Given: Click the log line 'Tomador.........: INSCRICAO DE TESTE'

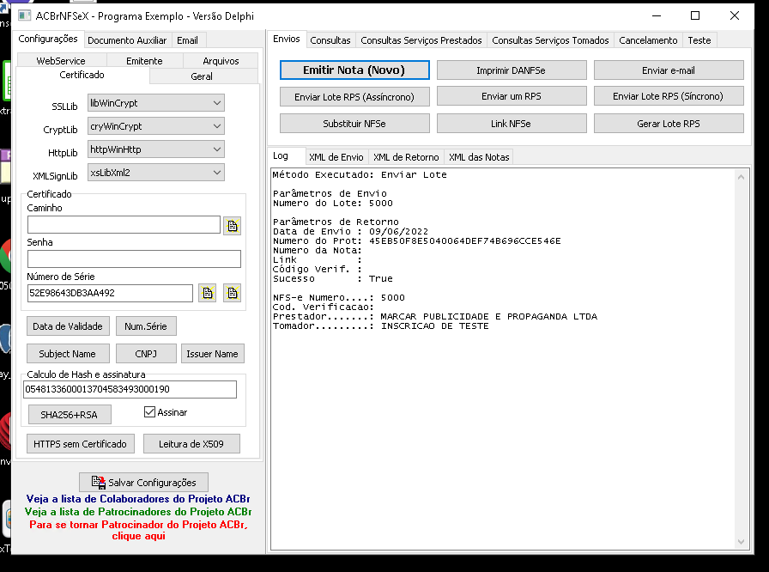Looking at the screenshot, I should point(381,326).
